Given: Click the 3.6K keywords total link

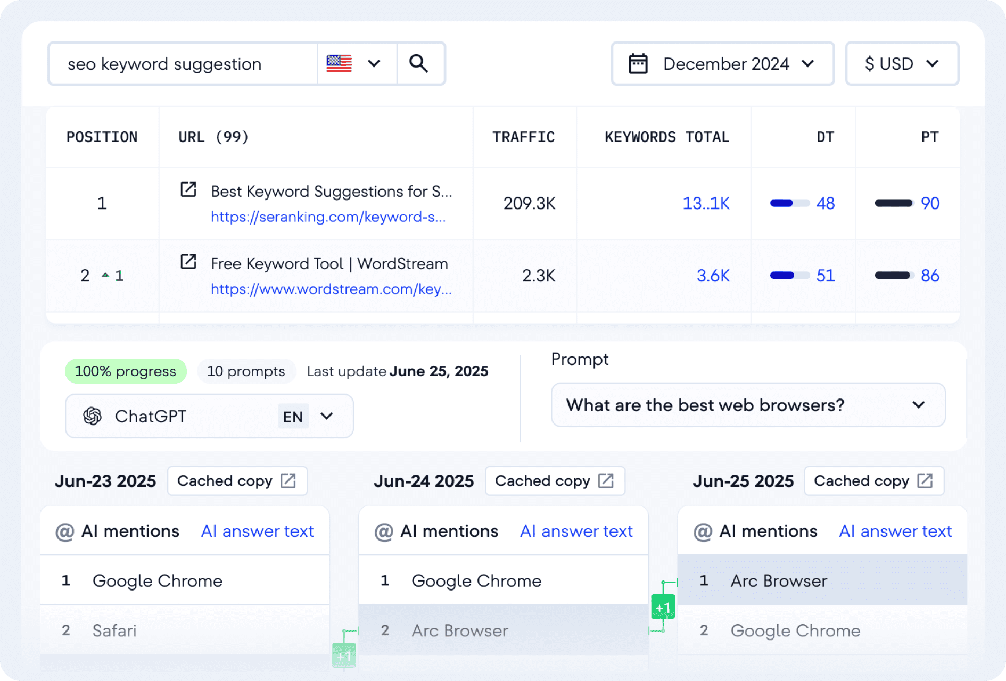Looking at the screenshot, I should [713, 276].
